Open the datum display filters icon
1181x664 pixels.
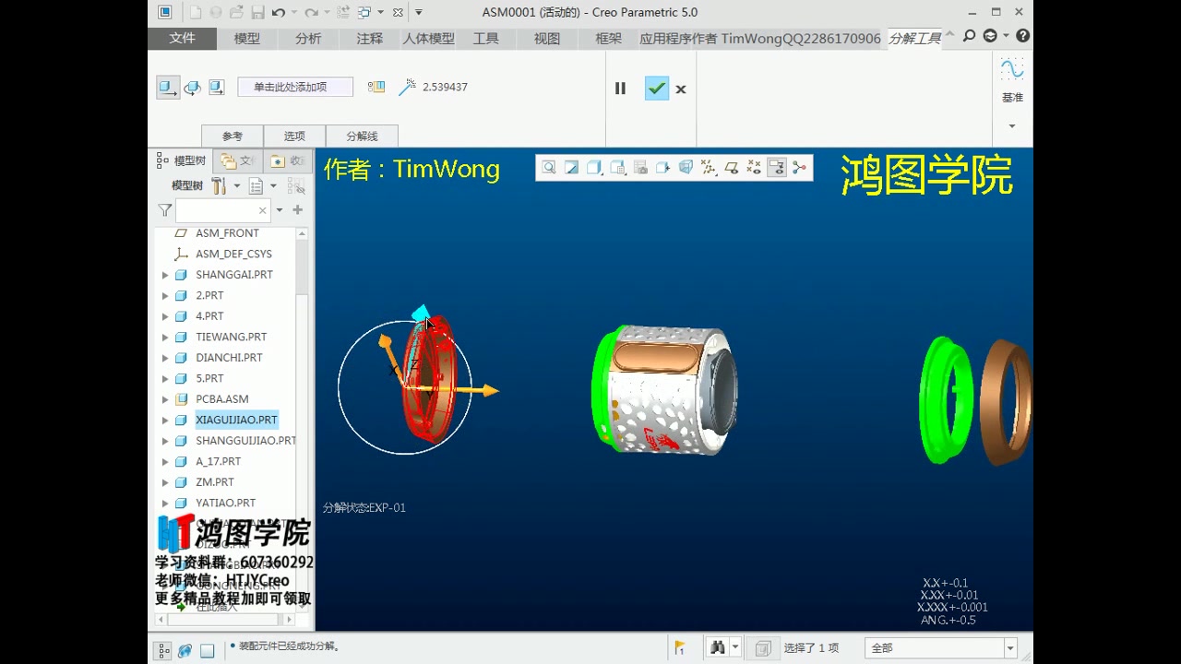pyautogui.click(x=709, y=167)
